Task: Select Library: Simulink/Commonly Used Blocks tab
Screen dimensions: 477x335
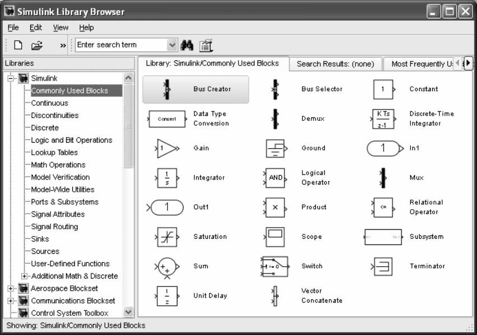Action: click(212, 63)
